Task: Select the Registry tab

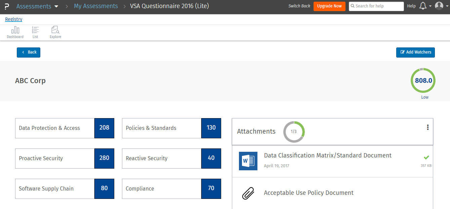Action: click(x=14, y=20)
